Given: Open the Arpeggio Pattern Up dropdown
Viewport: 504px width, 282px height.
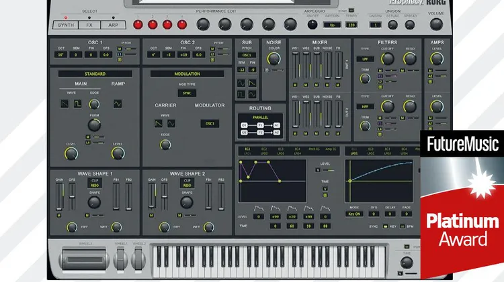Looking at the screenshot, I should (x=332, y=25).
